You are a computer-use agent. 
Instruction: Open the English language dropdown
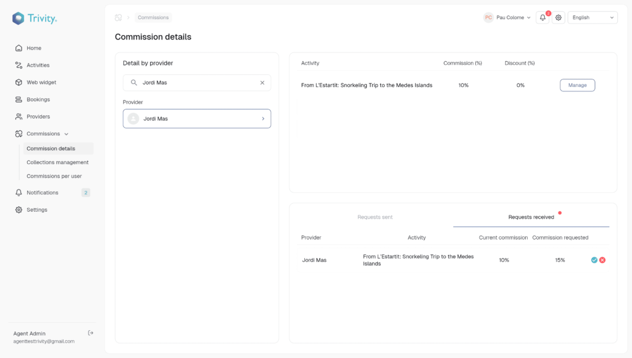[x=592, y=17]
